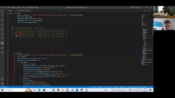The image size is (175, 98).
Task: Open File Explorer from the taskbar
Action: tap(63, 90)
